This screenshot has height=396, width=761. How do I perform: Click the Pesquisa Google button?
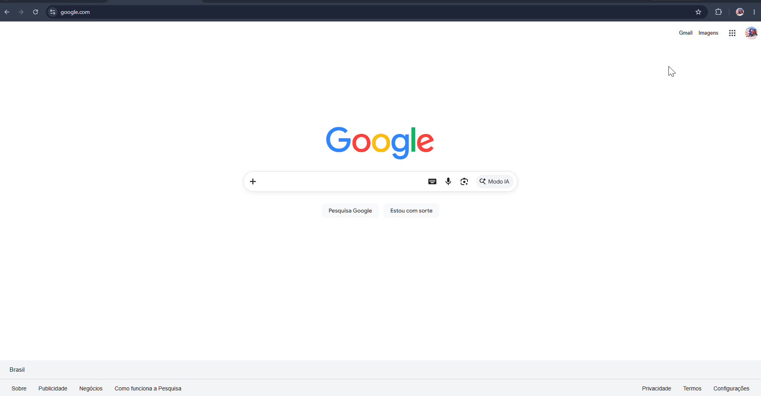coord(350,211)
